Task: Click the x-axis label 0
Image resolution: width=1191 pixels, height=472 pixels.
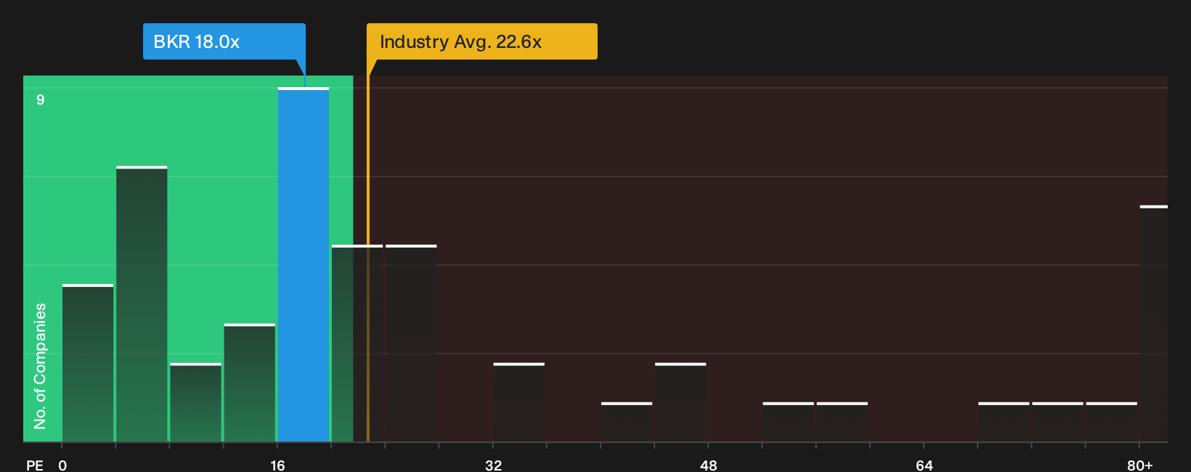Action: [62, 465]
